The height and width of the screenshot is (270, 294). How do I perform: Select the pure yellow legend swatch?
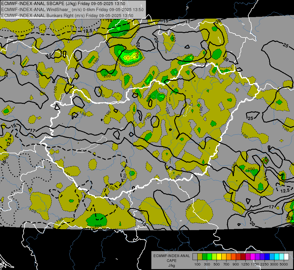(219, 257)
